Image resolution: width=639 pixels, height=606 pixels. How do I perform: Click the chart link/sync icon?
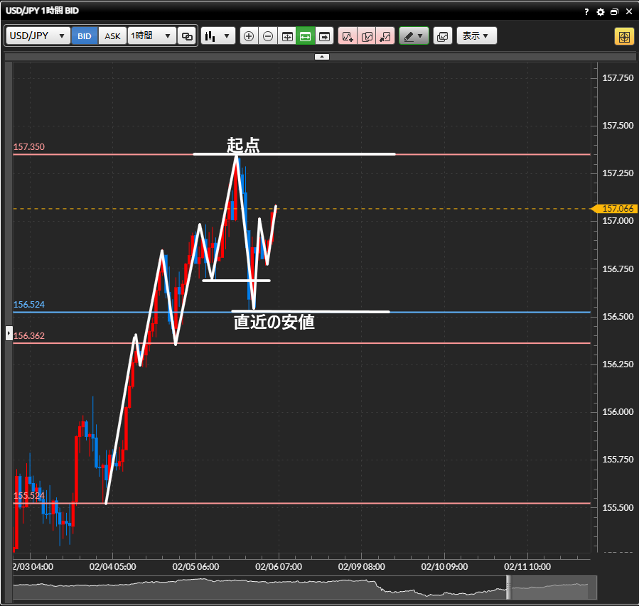(187, 36)
